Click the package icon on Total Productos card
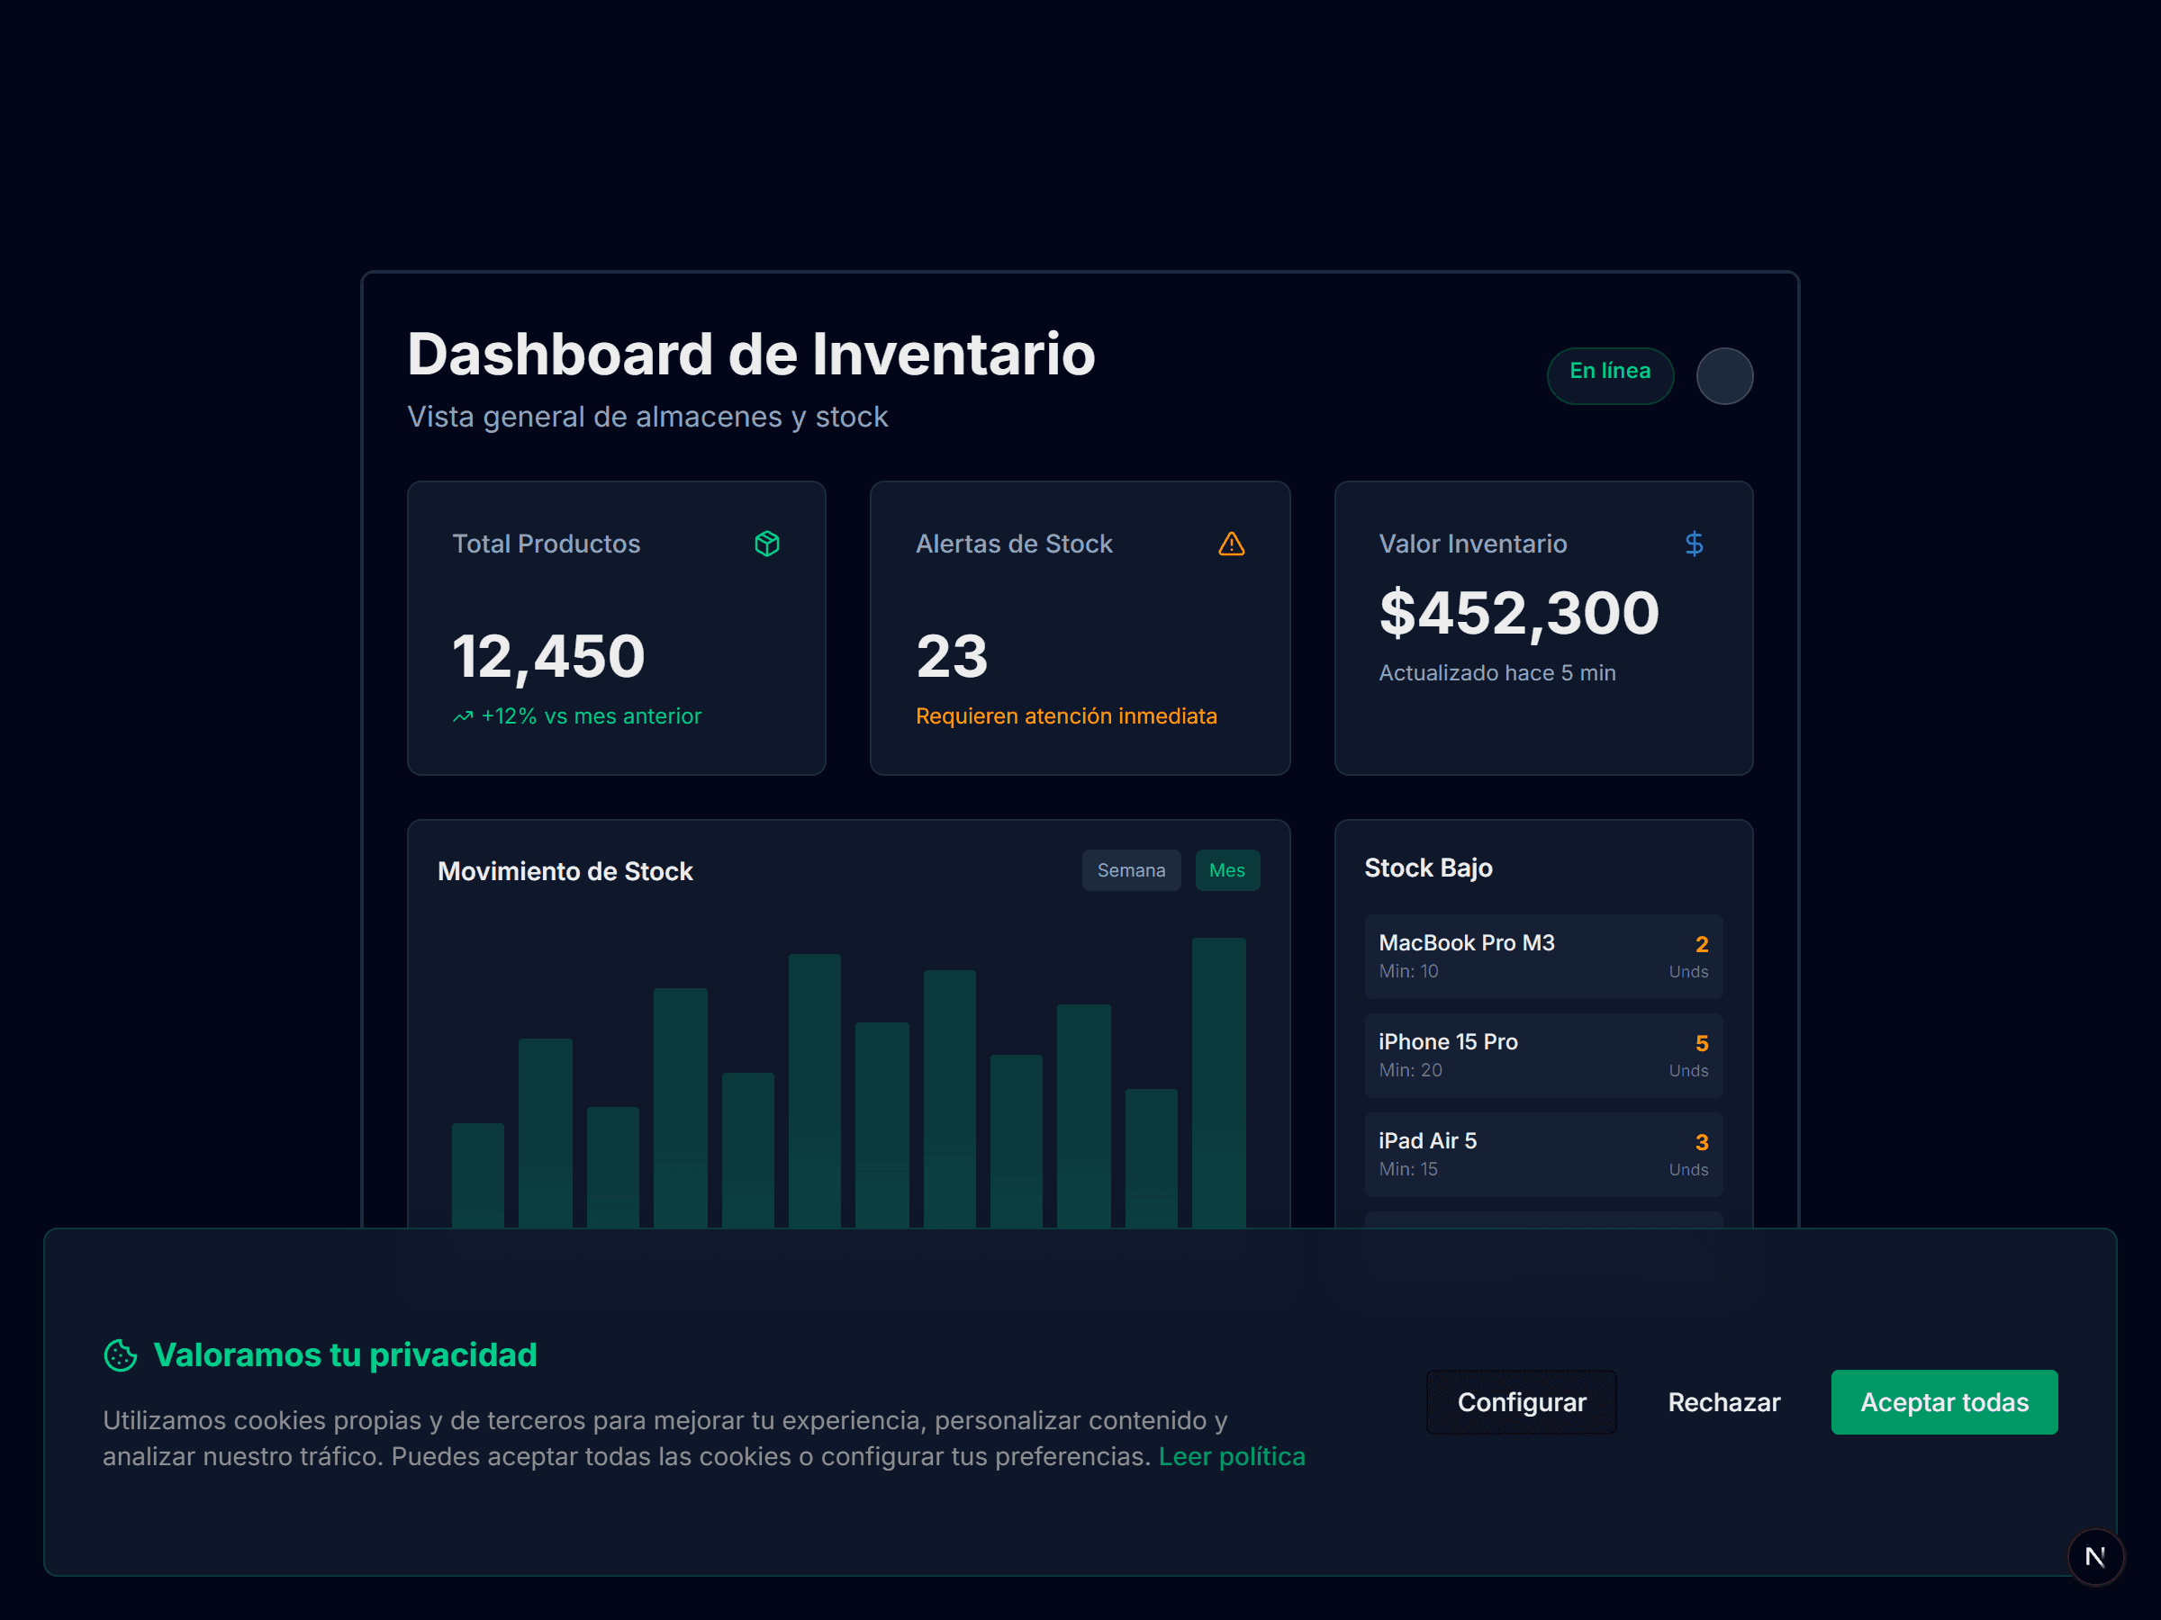The width and height of the screenshot is (2161, 1620). click(x=768, y=544)
